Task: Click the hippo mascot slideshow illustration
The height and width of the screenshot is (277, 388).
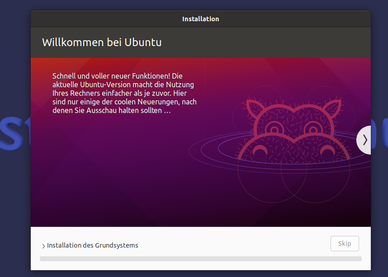Action: 293,145
